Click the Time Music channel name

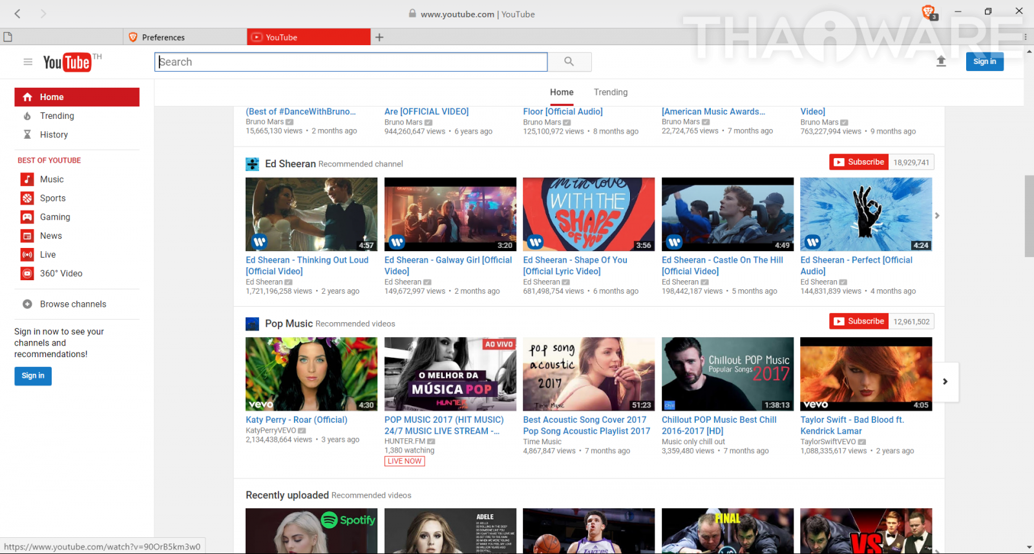[x=542, y=442]
